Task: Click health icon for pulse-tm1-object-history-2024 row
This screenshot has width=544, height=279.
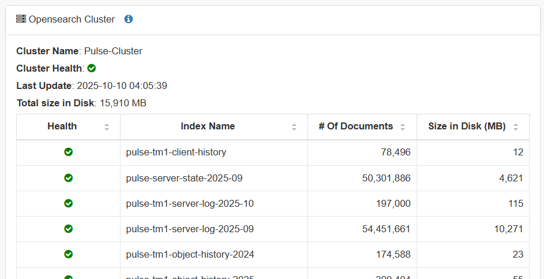Action: 68,254
